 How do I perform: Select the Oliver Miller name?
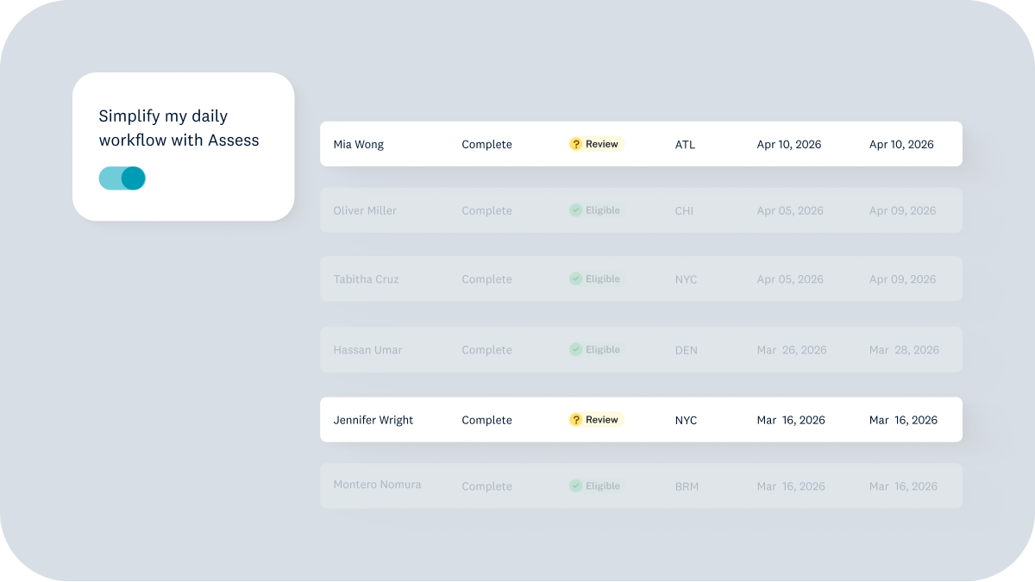pyautogui.click(x=365, y=211)
